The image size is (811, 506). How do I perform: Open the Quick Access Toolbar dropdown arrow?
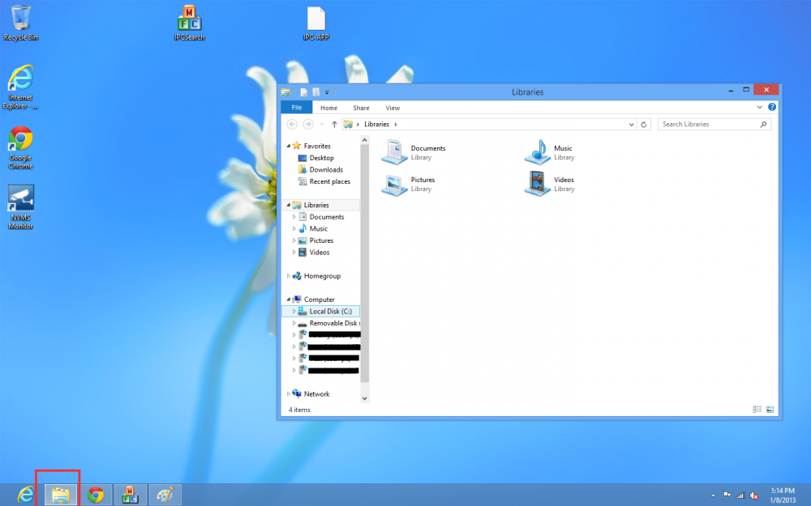click(327, 91)
